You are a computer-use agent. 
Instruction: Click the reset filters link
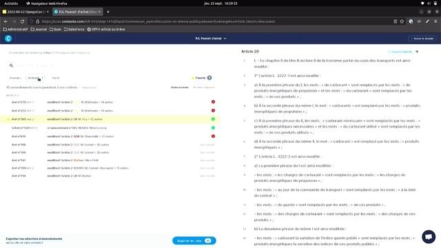[89, 87]
